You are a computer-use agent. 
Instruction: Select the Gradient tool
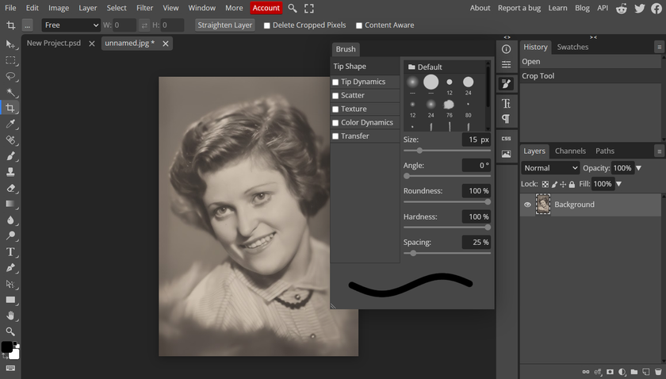(10, 204)
